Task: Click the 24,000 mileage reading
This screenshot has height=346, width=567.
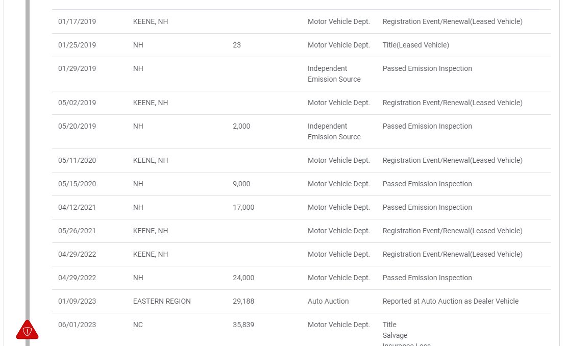Action: [x=243, y=278]
